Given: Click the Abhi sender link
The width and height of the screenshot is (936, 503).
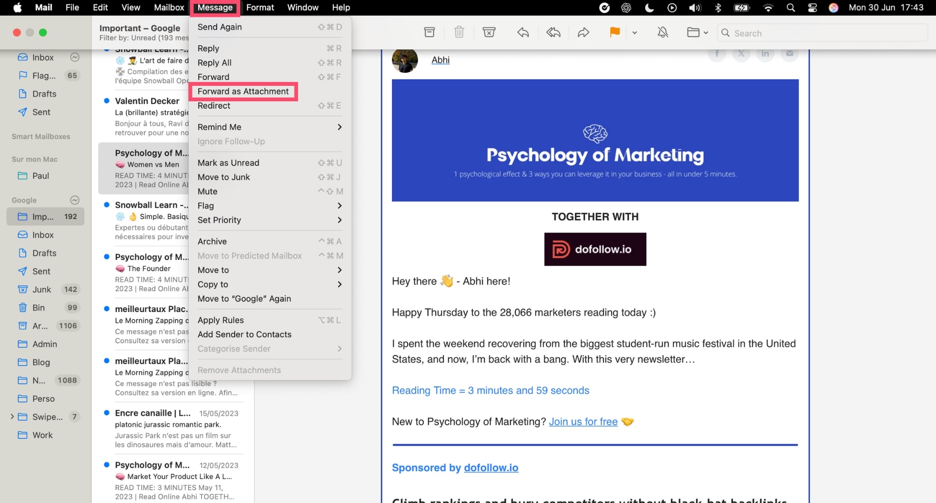Looking at the screenshot, I should (440, 60).
